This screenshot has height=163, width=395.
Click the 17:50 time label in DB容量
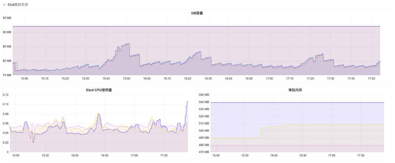pyautogui.click(x=372, y=79)
